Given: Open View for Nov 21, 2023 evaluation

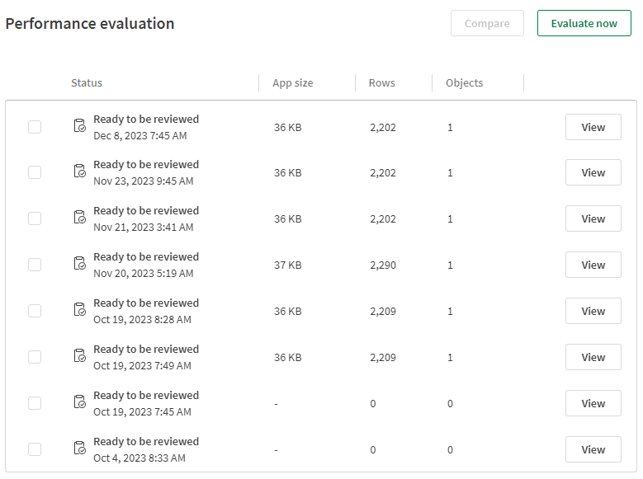Looking at the screenshot, I should (x=593, y=218).
